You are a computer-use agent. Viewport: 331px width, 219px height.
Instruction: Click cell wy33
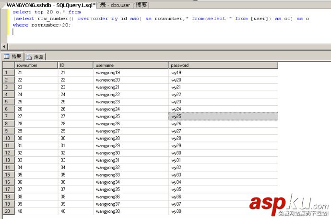click(223, 175)
